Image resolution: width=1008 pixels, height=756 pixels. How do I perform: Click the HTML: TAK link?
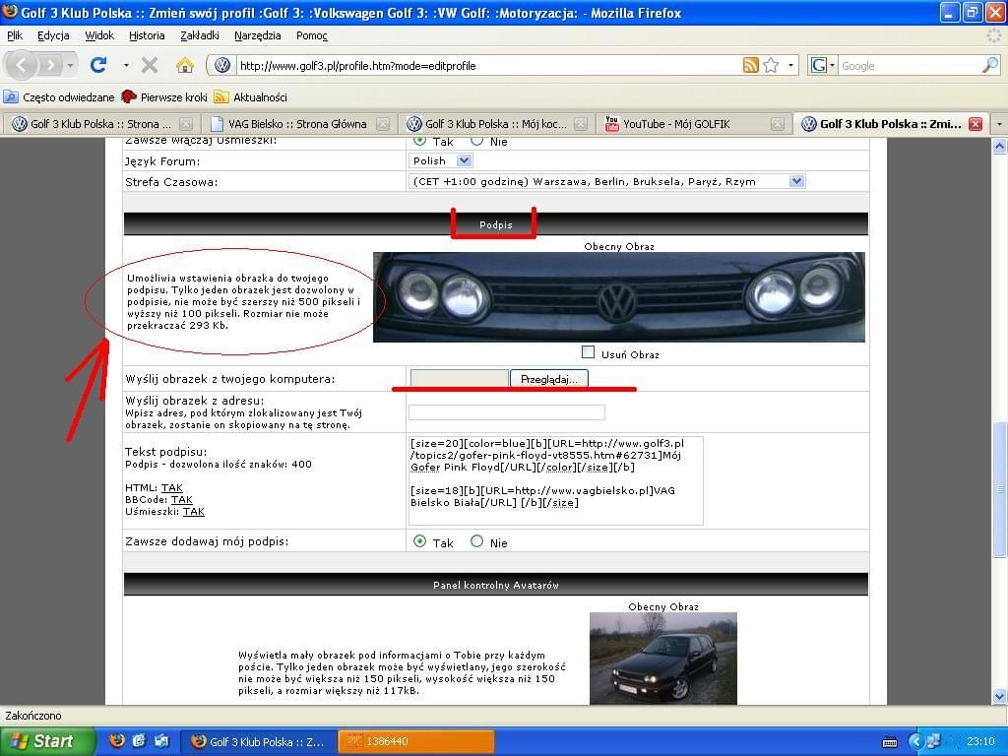coord(171,488)
